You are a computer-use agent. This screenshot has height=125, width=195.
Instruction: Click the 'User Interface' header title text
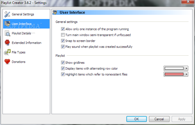coord(72,12)
